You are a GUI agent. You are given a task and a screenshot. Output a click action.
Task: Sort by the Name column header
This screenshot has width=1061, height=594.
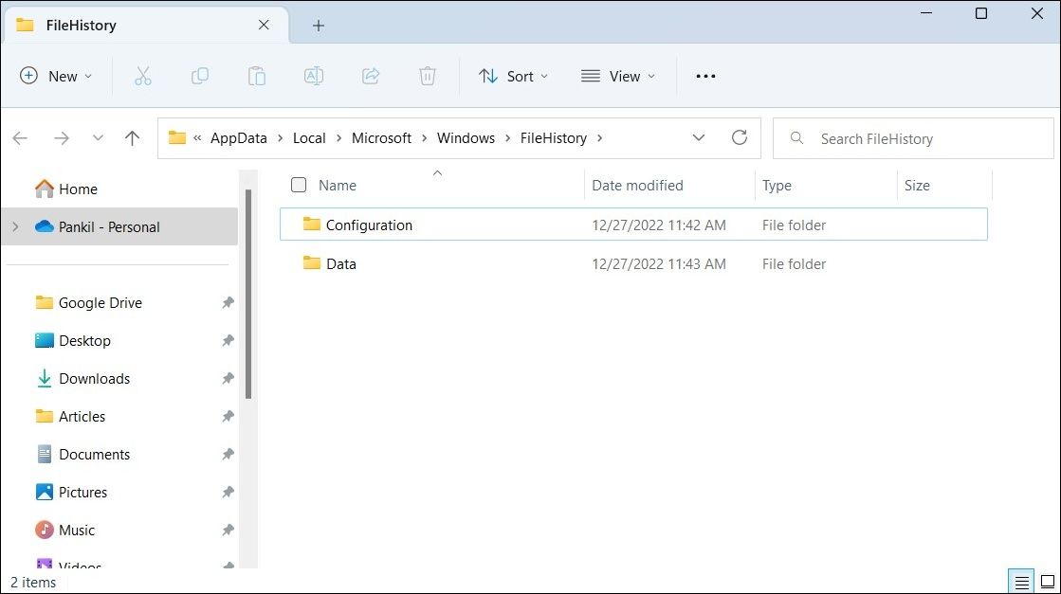click(338, 186)
